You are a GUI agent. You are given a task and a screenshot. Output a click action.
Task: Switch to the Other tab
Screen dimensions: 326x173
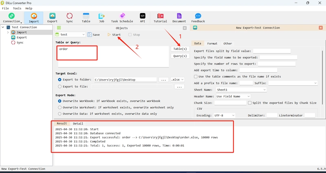[x=227, y=43]
